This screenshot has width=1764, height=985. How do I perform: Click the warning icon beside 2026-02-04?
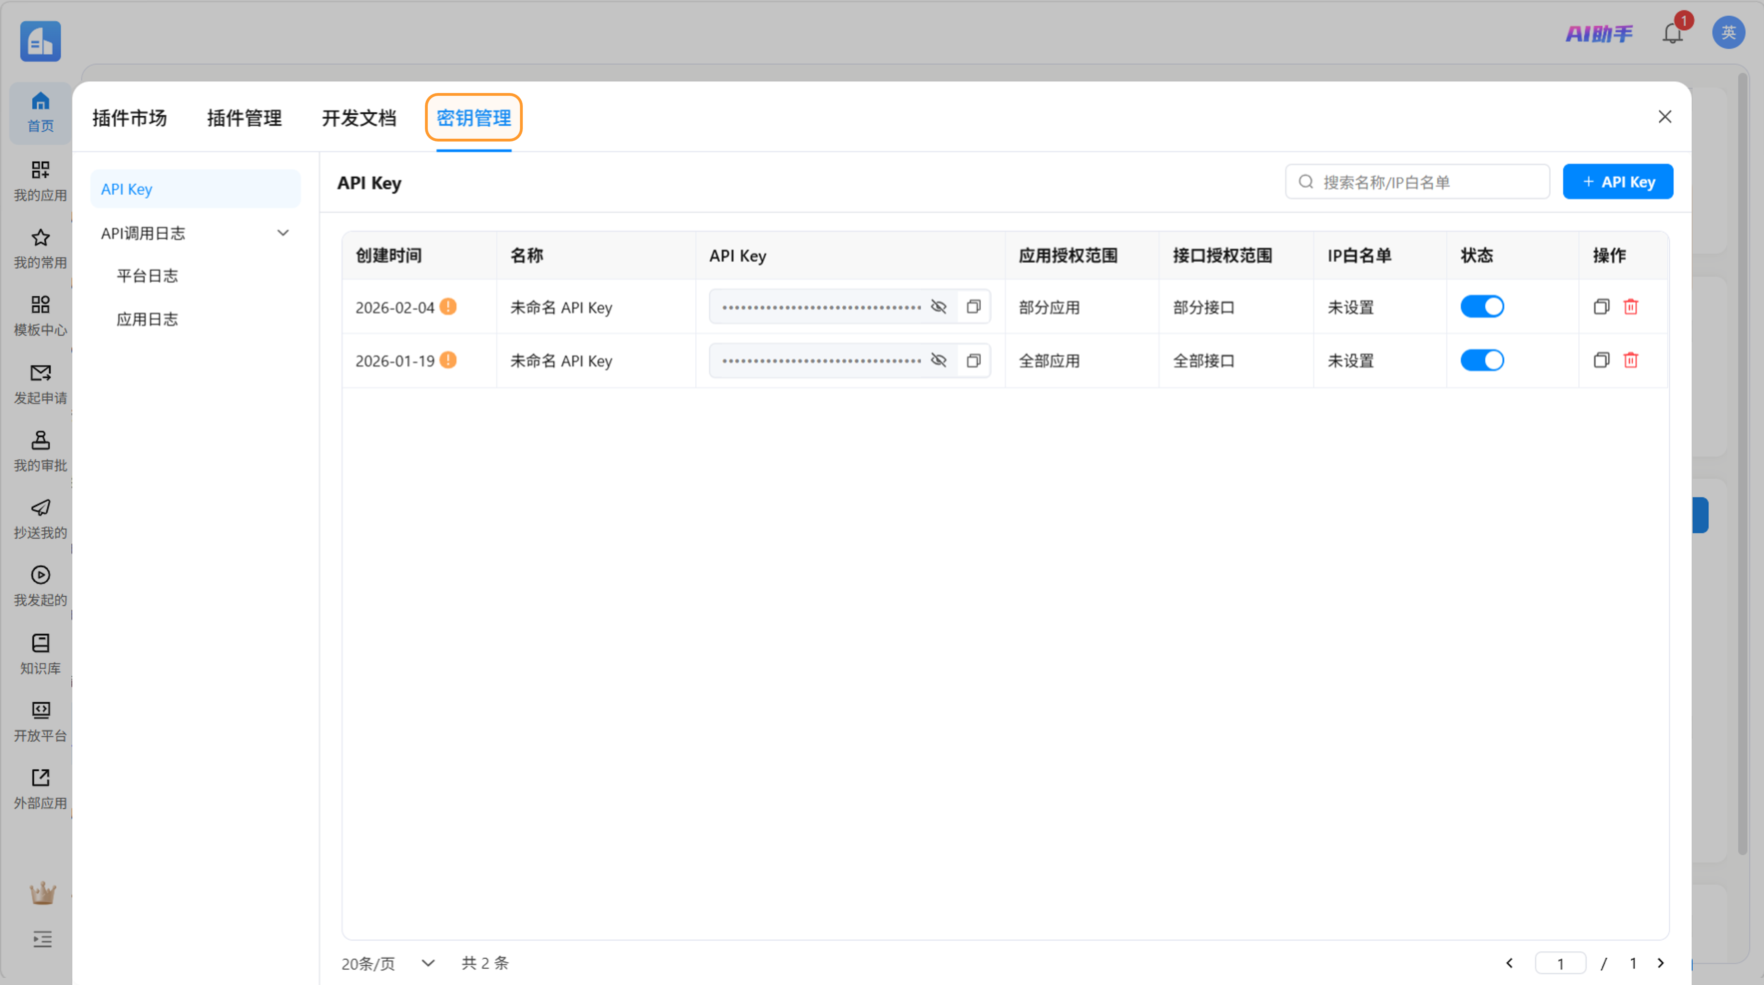pyautogui.click(x=448, y=306)
